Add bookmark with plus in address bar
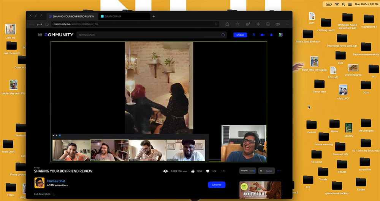 tap(216, 24)
